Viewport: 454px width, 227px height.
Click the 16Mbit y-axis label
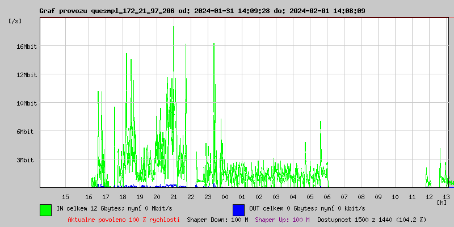pyautogui.click(x=26, y=47)
